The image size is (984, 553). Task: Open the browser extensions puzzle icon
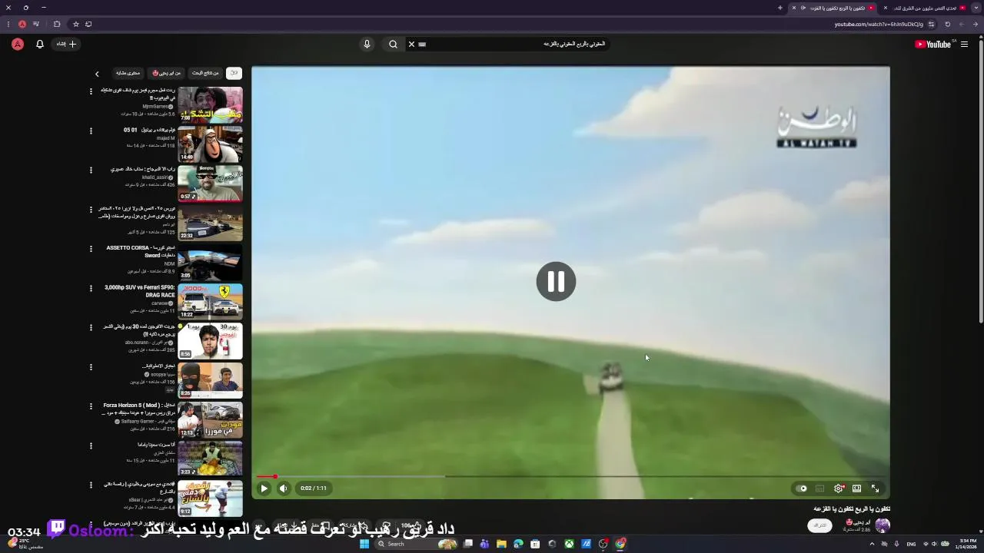coord(56,24)
